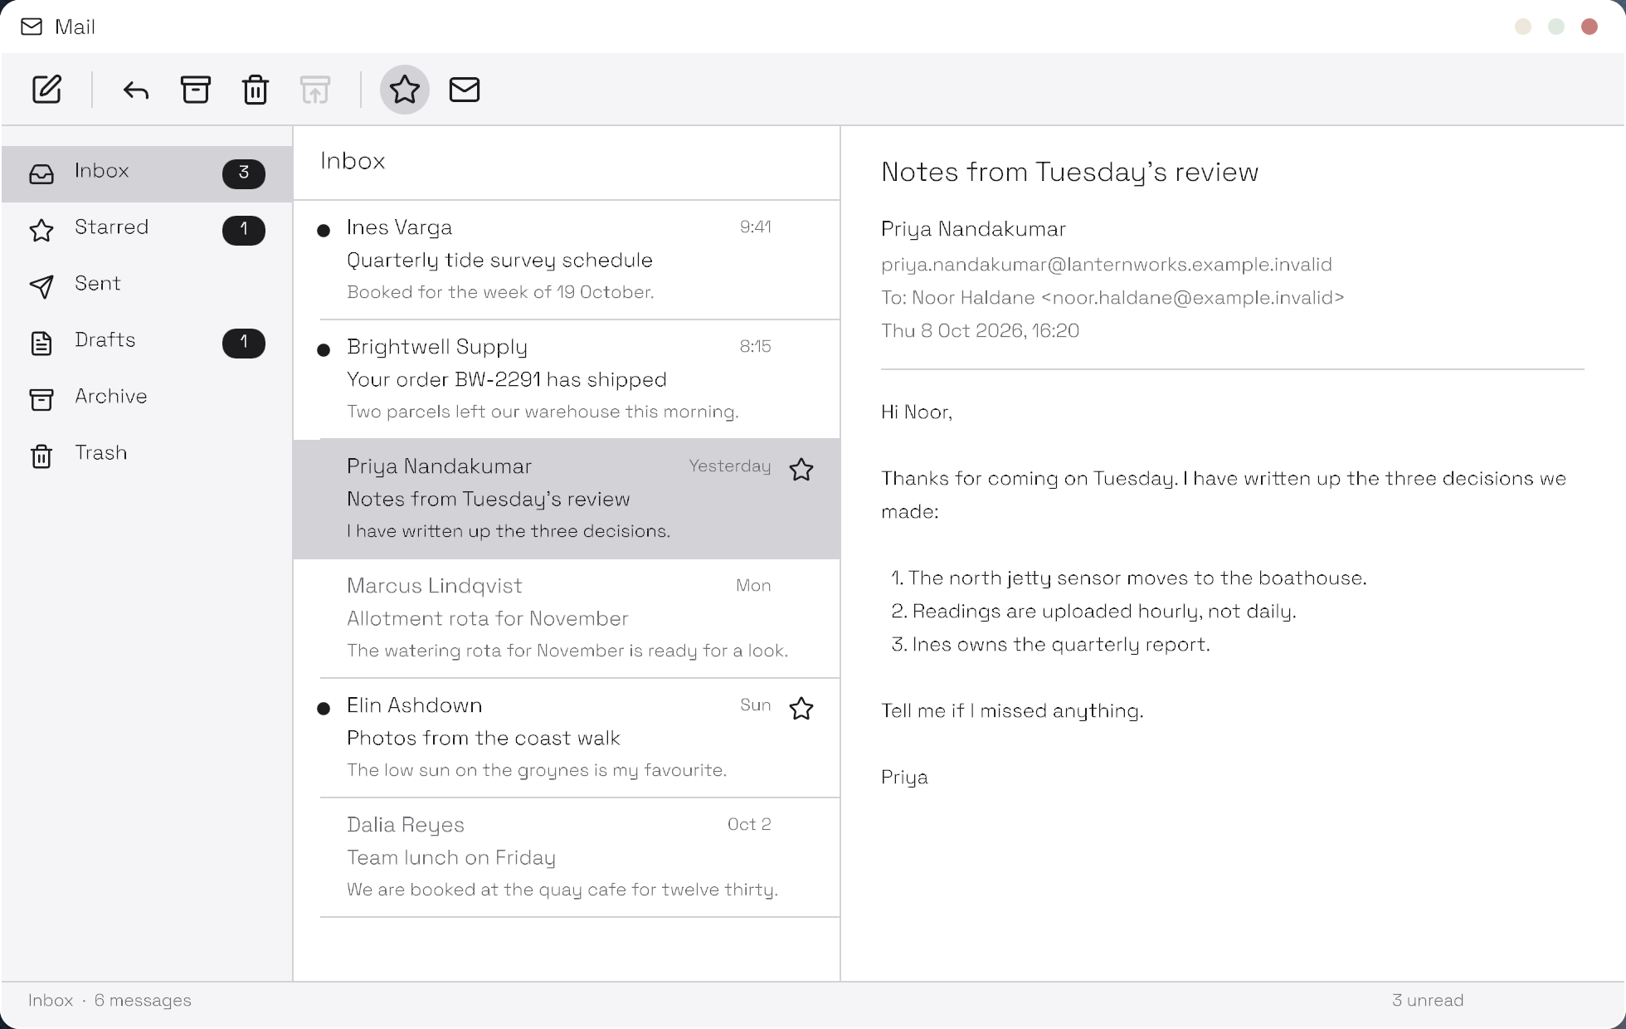The height and width of the screenshot is (1029, 1626).
Task: Click the unread dot beside Brightwell Supply
Action: point(324,350)
